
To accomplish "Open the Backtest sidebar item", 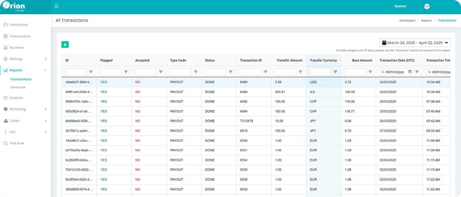I will pyautogui.click(x=16, y=48).
